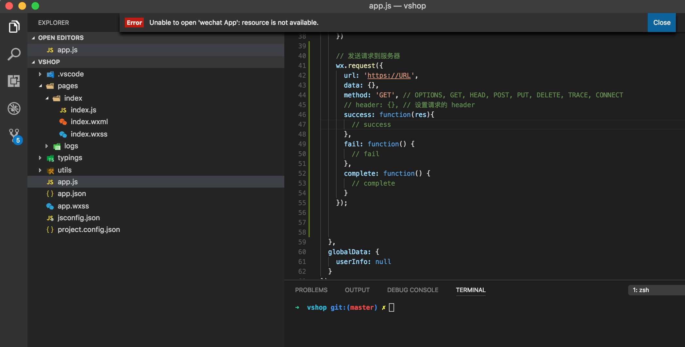This screenshot has height=347, width=685.
Task: Click the braces icon beside app.json
Action: tap(50, 194)
